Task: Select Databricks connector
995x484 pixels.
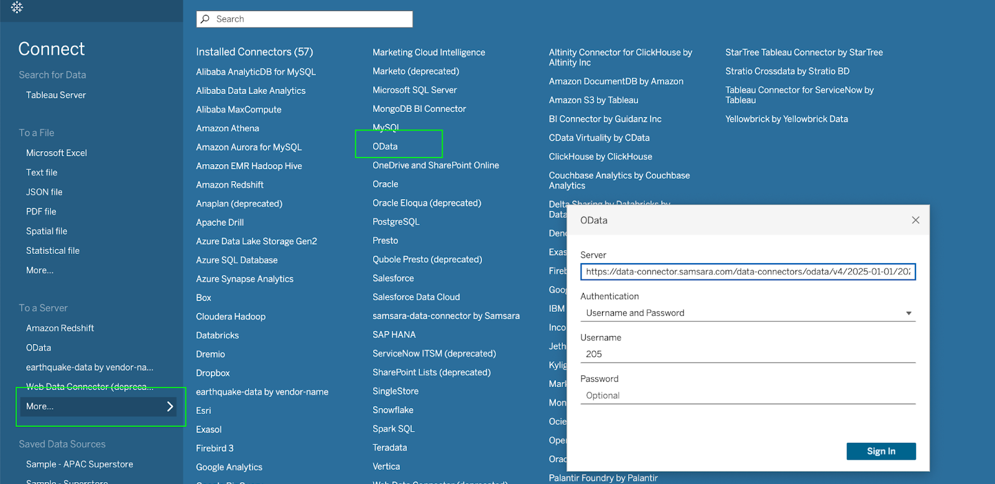Action: (x=217, y=335)
